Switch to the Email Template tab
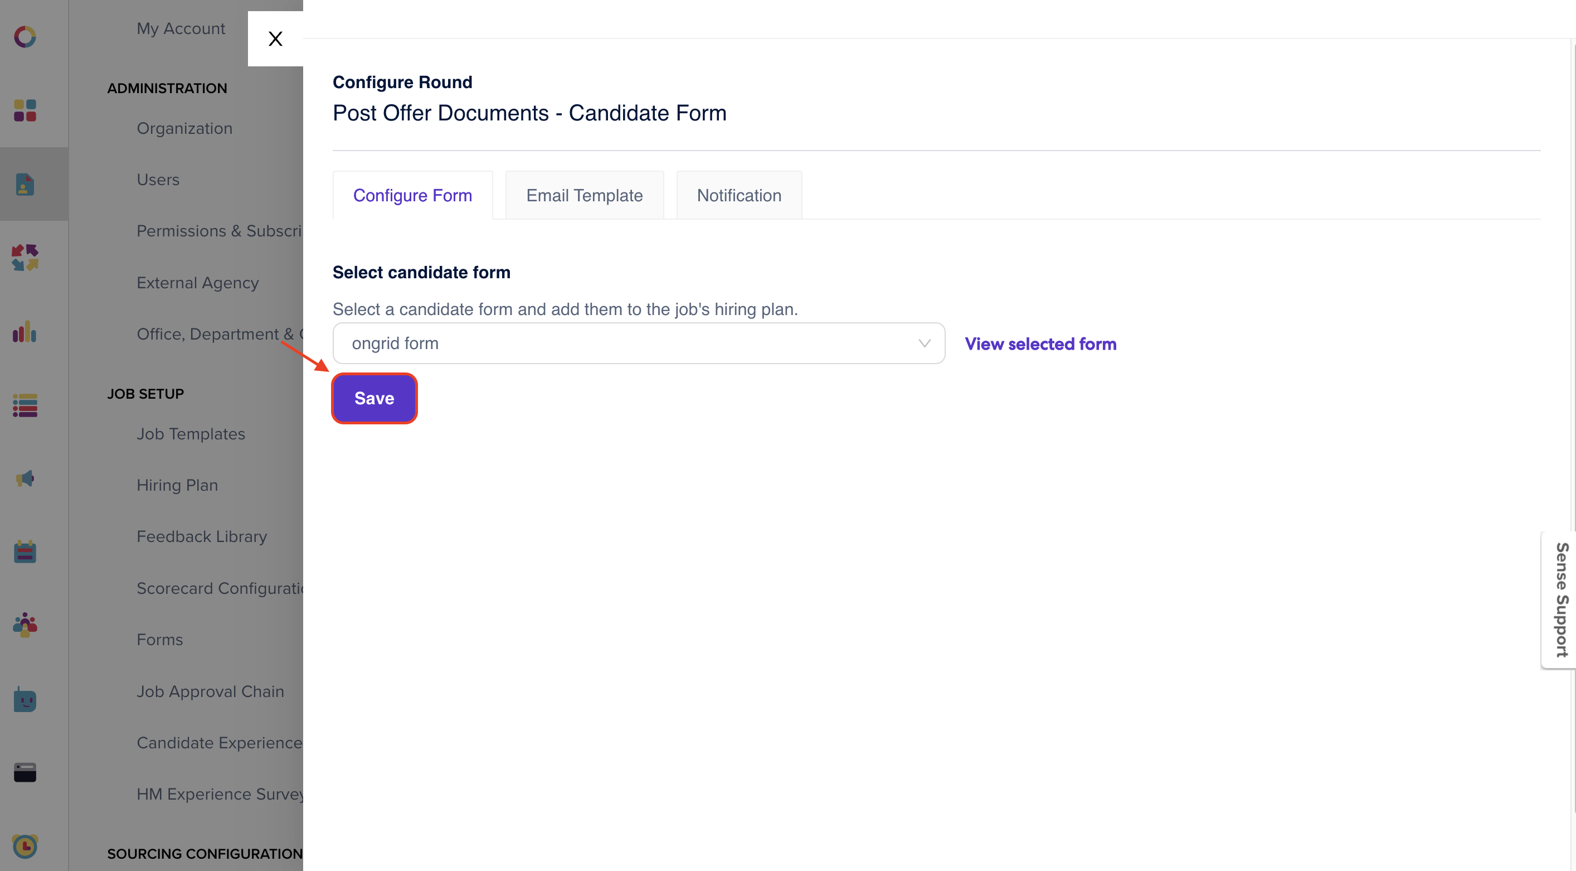 point(584,195)
